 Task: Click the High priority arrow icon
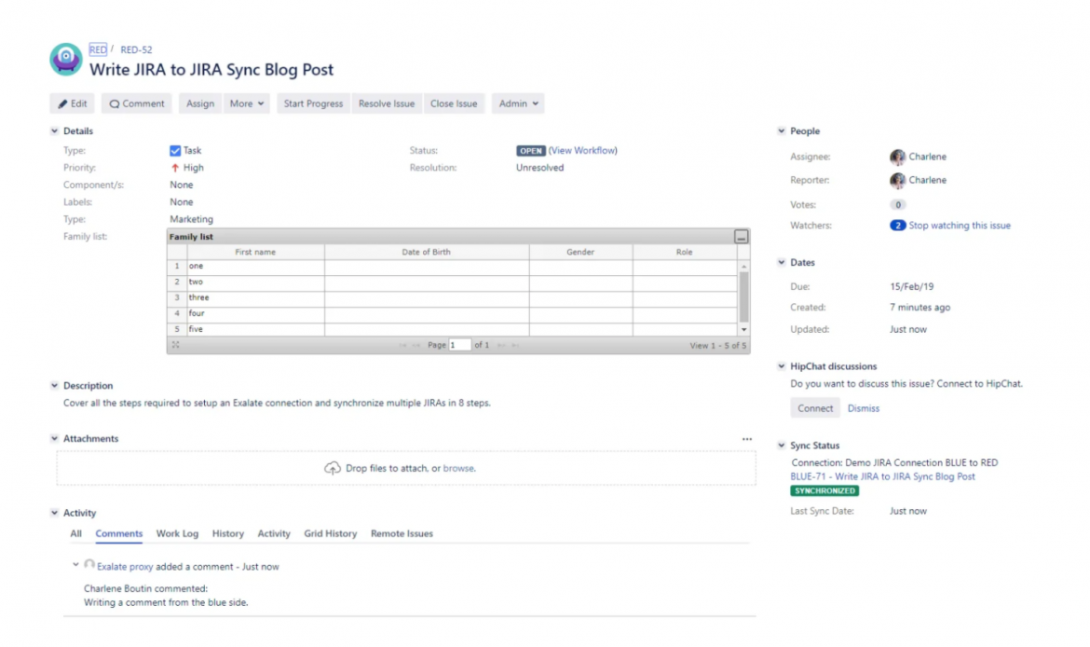pyautogui.click(x=175, y=168)
